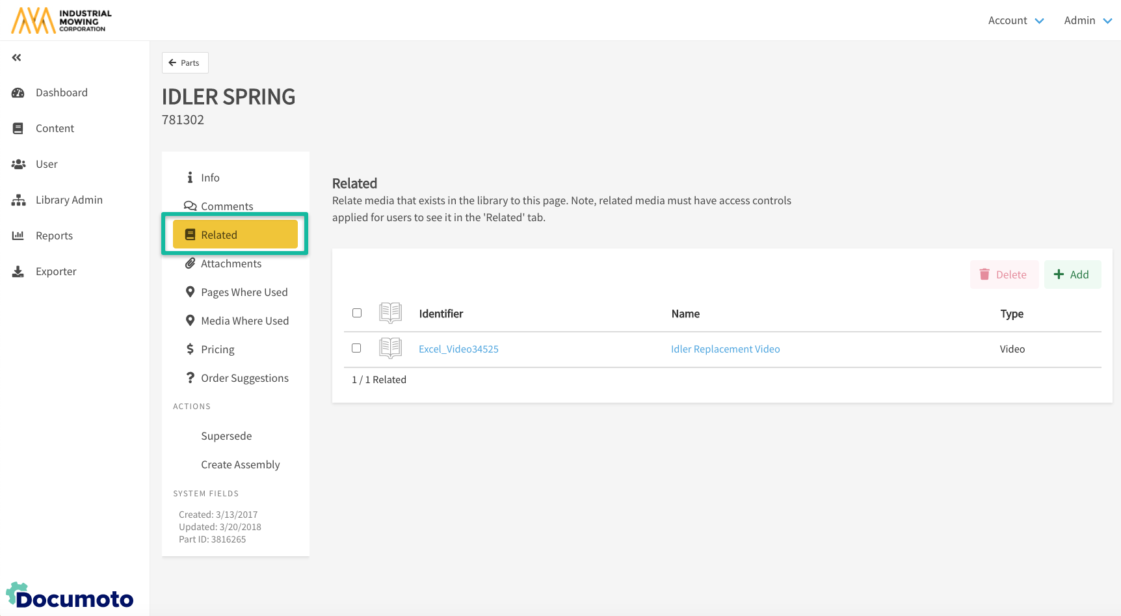Click the Delete button
Screen dimensions: 1121x616
point(1003,275)
